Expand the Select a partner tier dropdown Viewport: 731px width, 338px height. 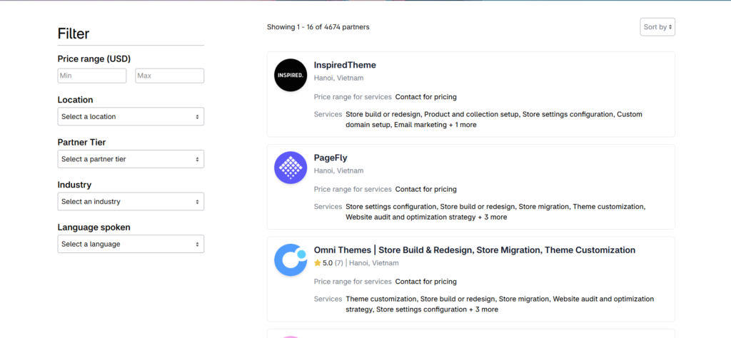131,159
